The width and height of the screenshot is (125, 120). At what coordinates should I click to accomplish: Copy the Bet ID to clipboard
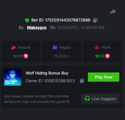(95, 20)
